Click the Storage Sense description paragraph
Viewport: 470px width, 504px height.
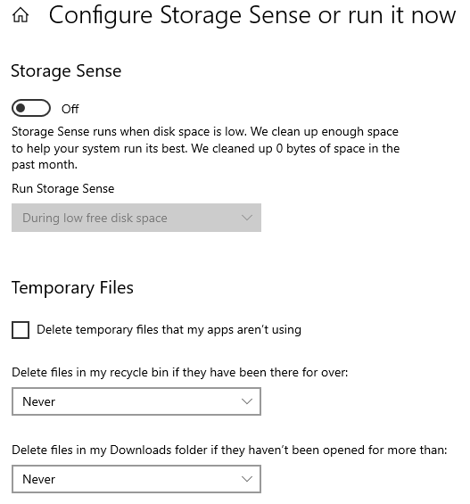pos(206,148)
